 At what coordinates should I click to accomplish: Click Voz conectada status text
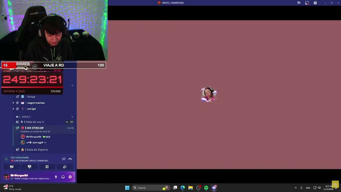pos(19,157)
